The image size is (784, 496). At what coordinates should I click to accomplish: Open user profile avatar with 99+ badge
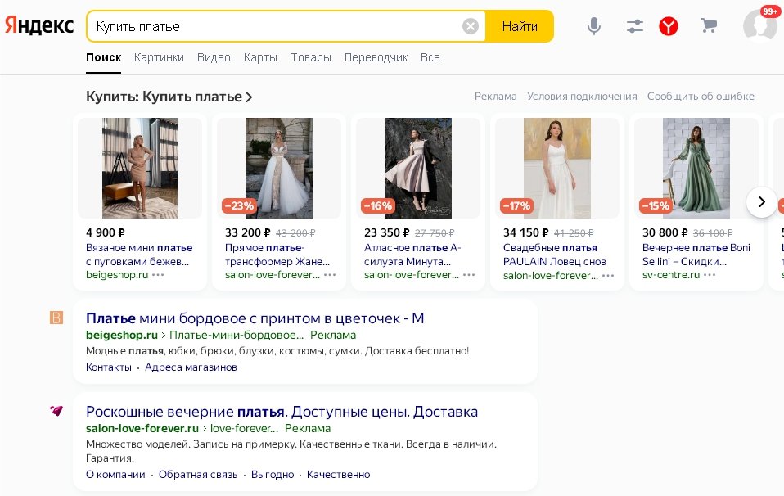click(x=759, y=25)
